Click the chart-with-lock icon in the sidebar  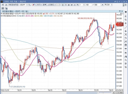click(126, 57)
